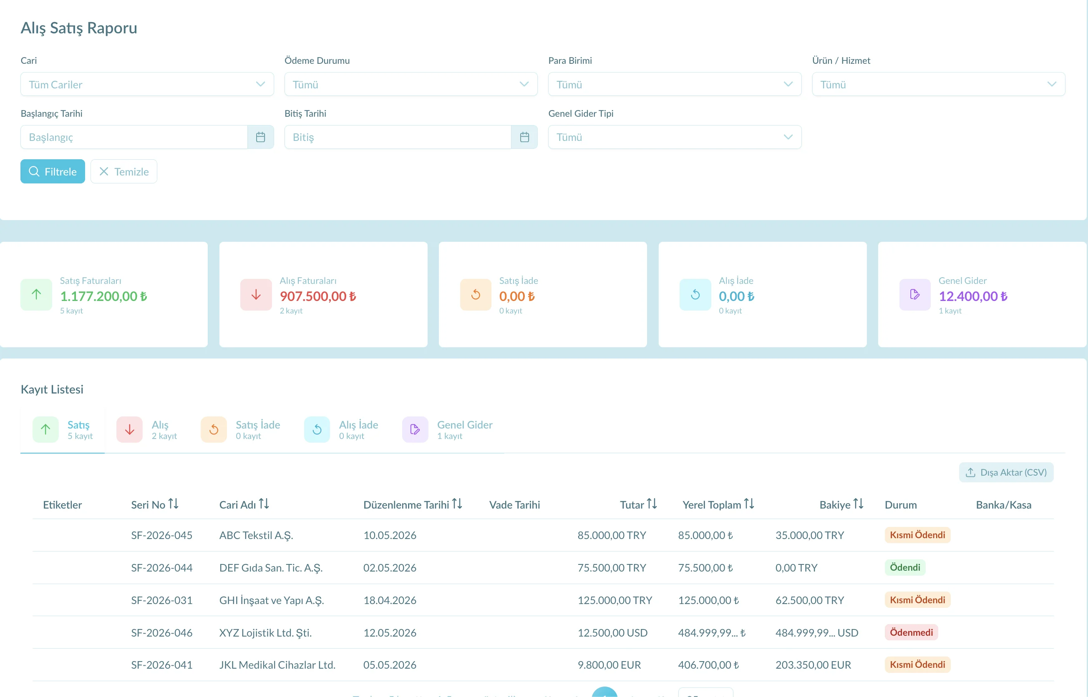
Task: Click Kısmi Ödendi badge for SF-2026-045
Action: click(x=918, y=535)
